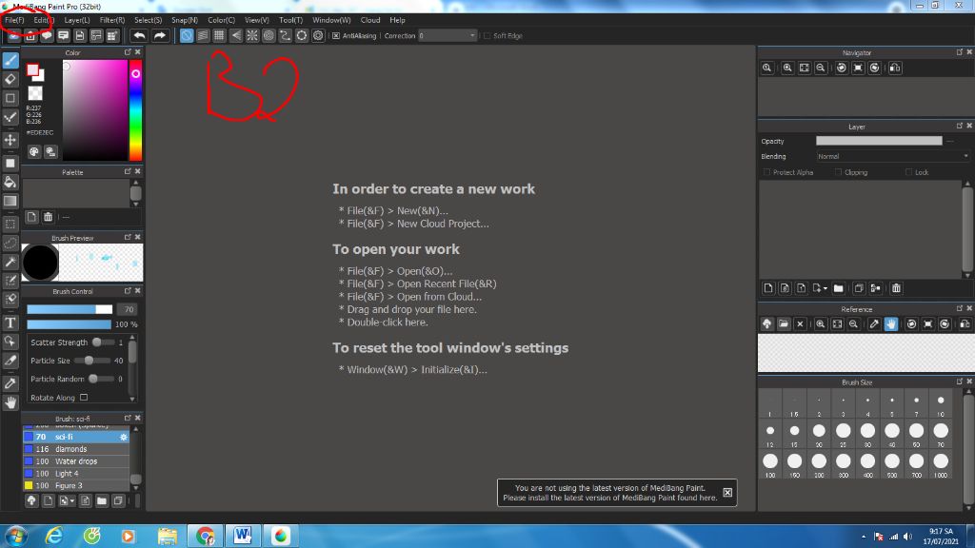
Task: Click the Undo arrow in toolbar
Action: (x=139, y=35)
